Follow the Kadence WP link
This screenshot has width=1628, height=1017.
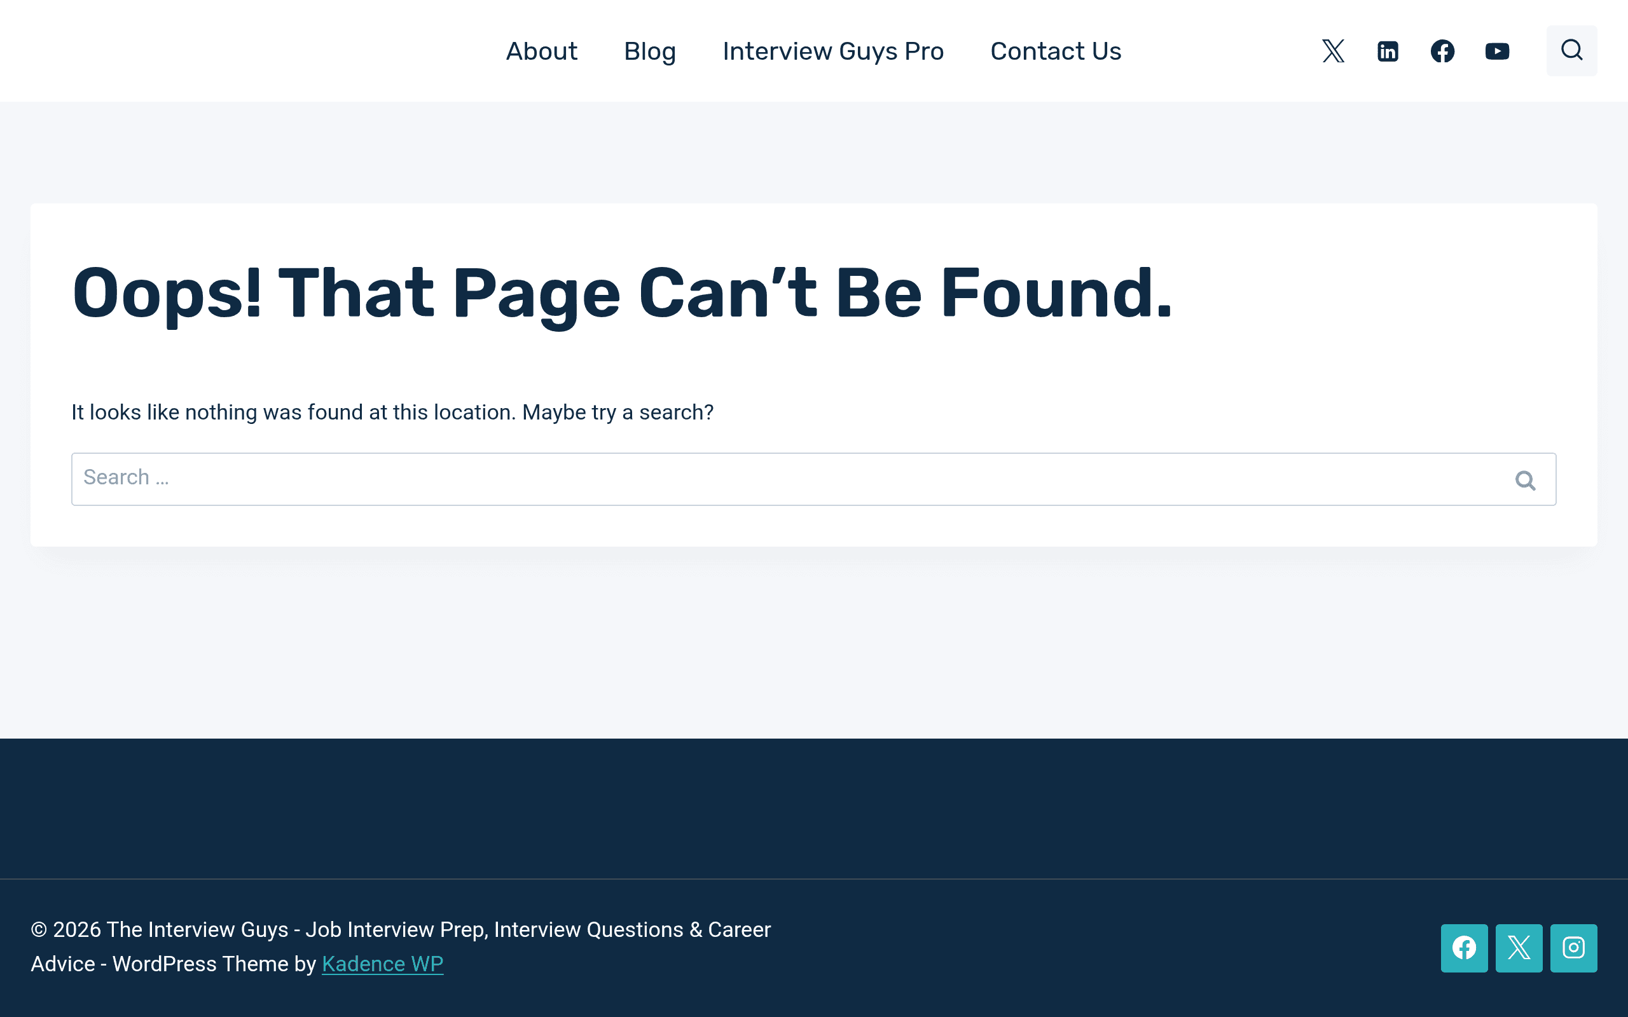382,964
